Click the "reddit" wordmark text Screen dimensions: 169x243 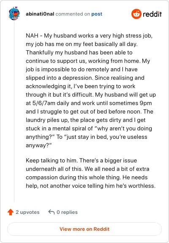(x=152, y=14)
